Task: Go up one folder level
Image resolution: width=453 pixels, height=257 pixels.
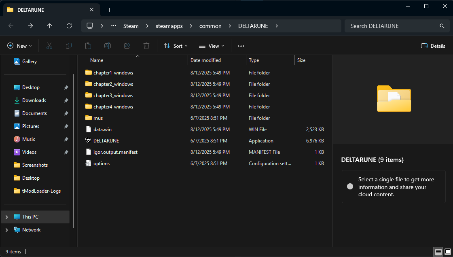Action: click(50, 26)
